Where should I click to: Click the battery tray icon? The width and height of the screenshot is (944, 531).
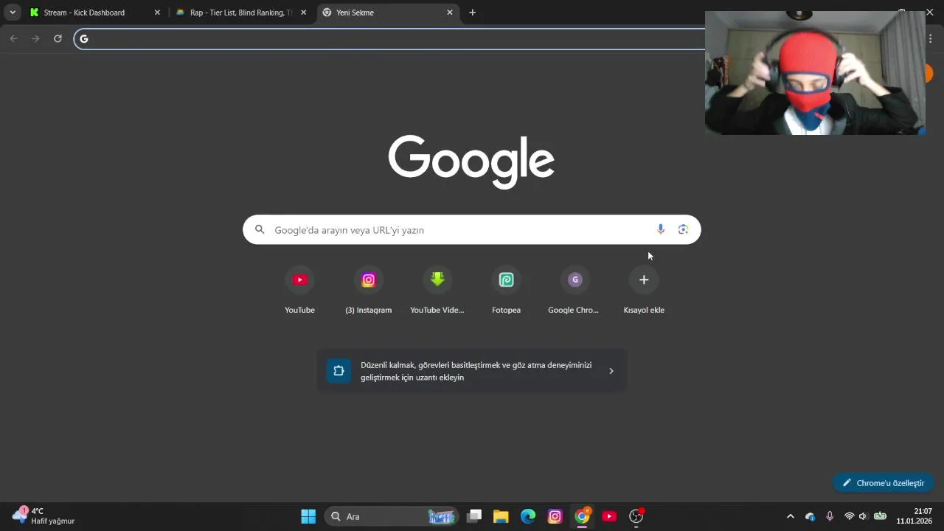(880, 516)
